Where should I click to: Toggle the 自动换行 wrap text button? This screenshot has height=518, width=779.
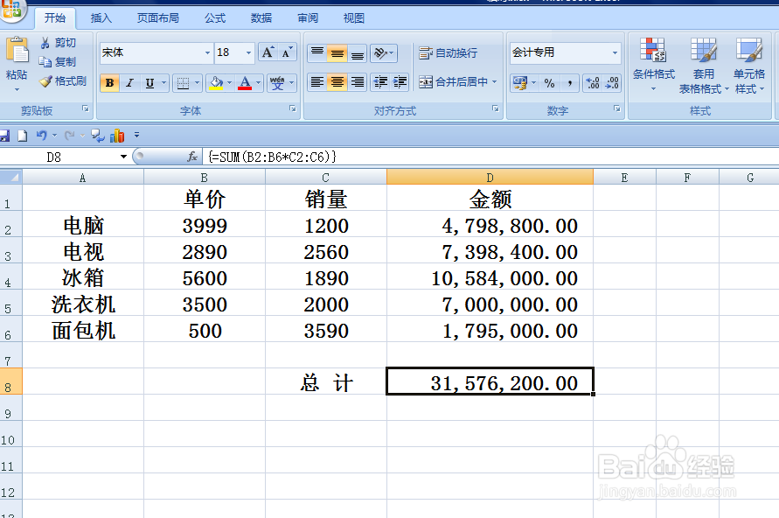[x=448, y=52]
